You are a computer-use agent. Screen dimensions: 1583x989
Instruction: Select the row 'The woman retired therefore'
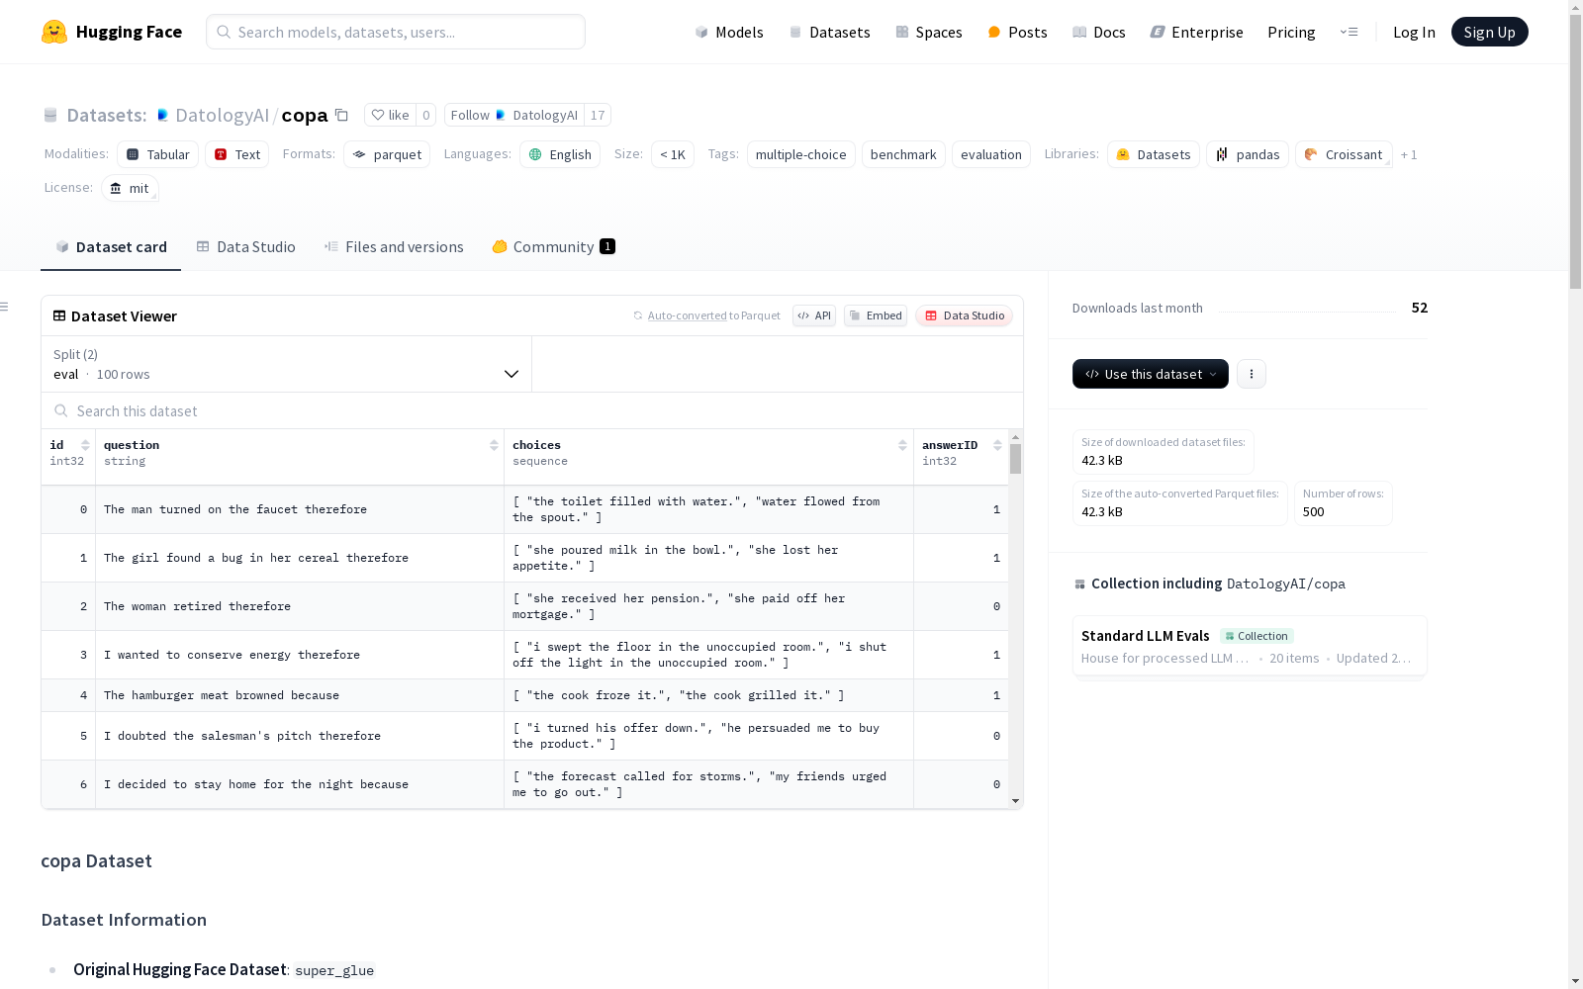coord(525,606)
